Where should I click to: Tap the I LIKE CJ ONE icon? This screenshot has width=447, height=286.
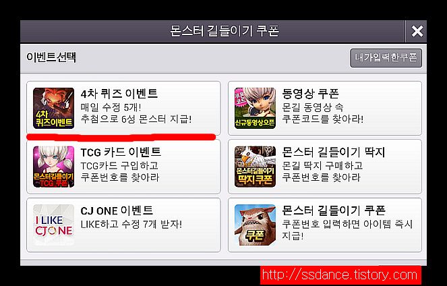click(53, 225)
